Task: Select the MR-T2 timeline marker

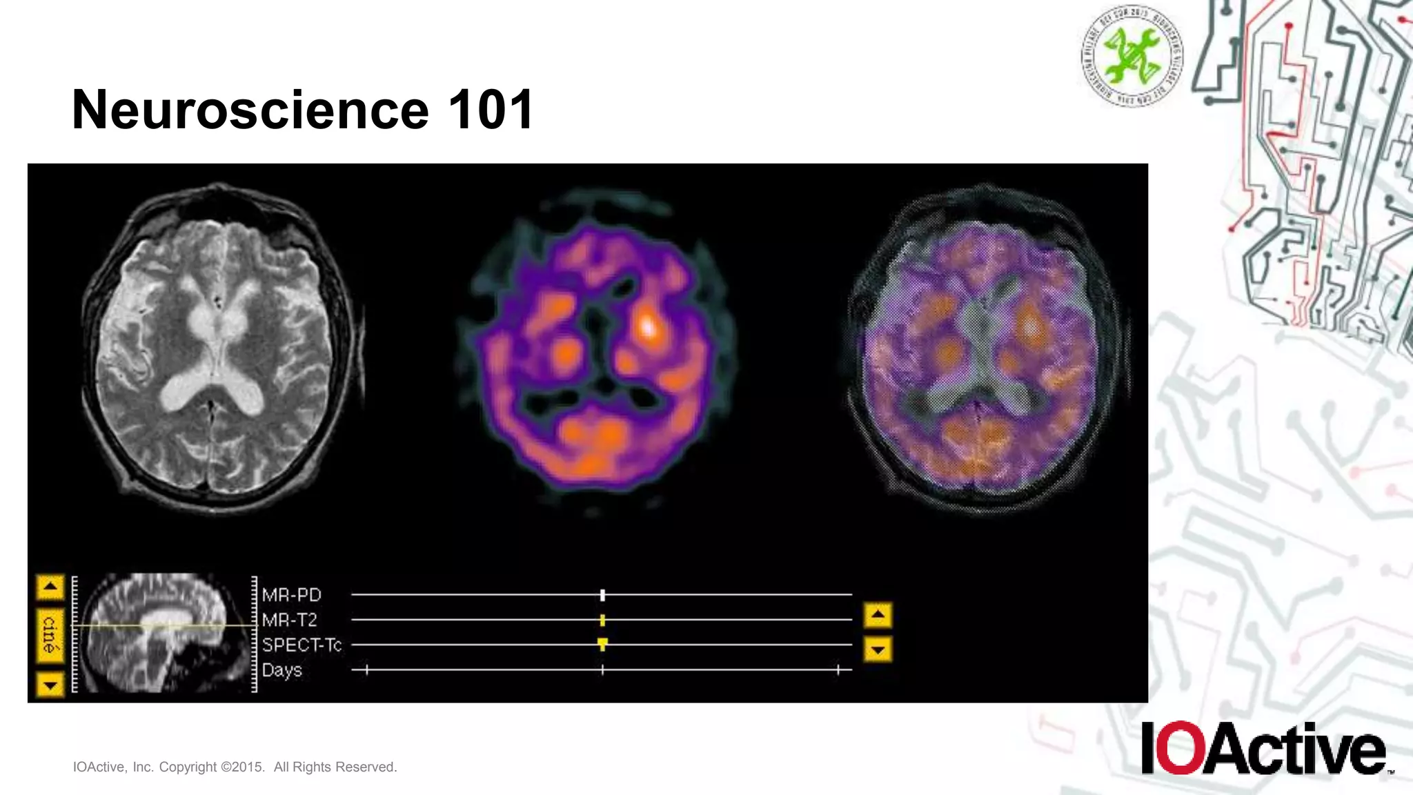Action: [602, 620]
